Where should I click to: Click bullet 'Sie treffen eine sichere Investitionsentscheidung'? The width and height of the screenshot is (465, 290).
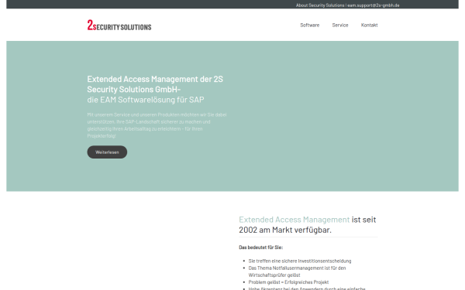tap(300, 261)
